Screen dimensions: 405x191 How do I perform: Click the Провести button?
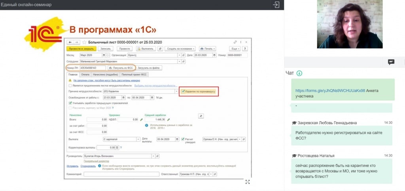click(125, 49)
